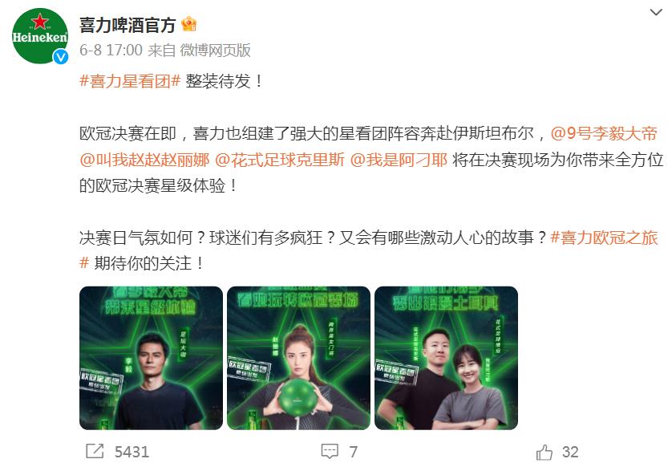Enlarge the poster of the woman holding a green ball

click(x=299, y=358)
